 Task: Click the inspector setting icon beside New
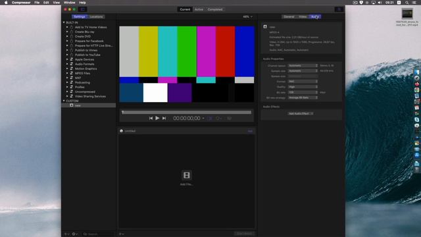(x=265, y=26)
